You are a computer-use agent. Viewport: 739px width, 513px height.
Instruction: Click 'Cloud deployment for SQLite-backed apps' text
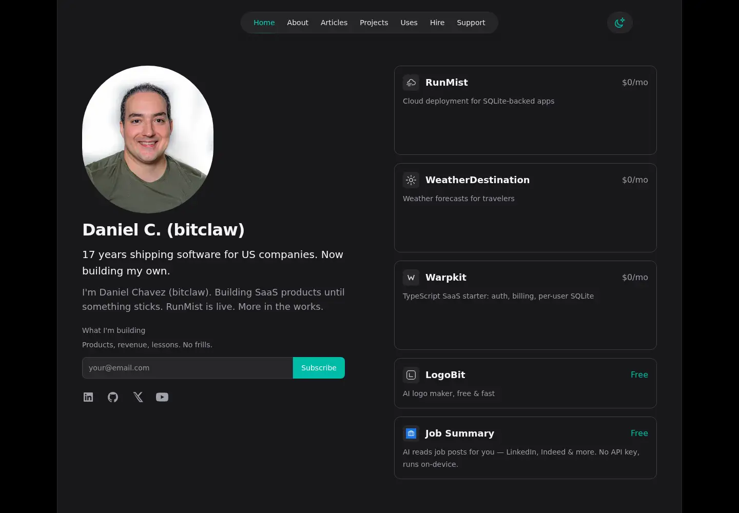(478, 101)
